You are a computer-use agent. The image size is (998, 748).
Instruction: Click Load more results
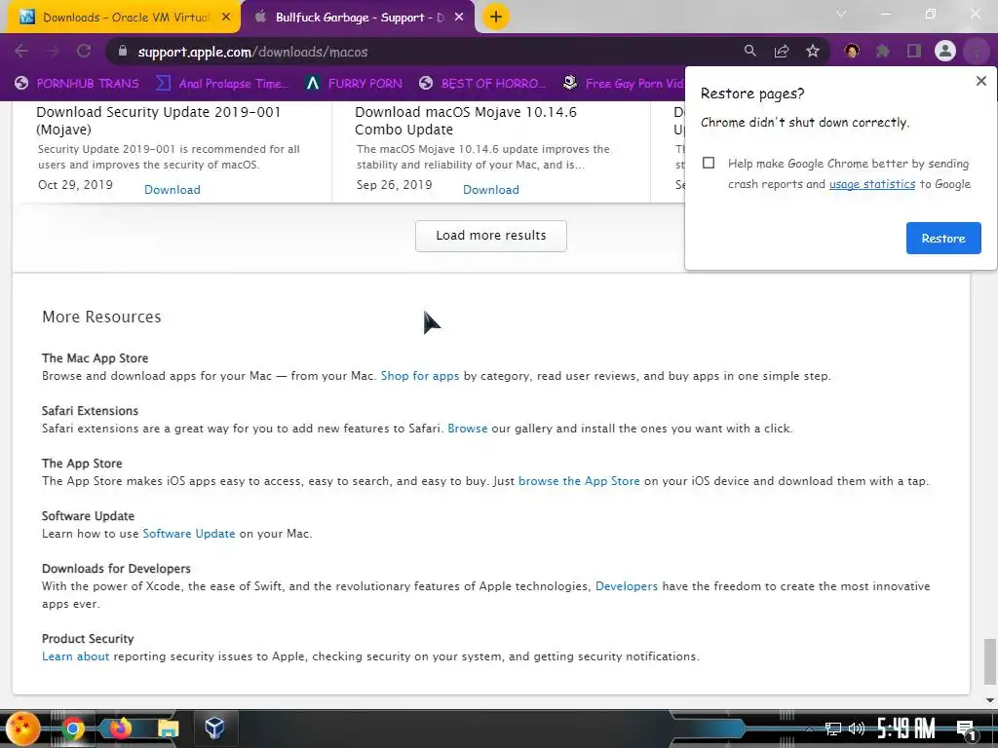point(491,236)
